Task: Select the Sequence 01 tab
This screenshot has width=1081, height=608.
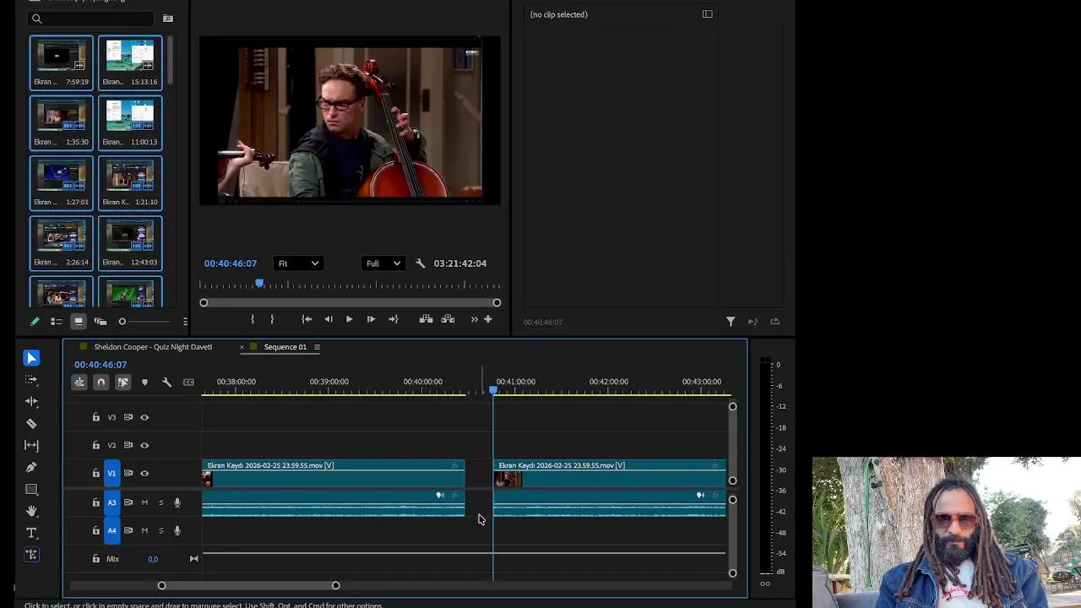Action: pyautogui.click(x=285, y=347)
